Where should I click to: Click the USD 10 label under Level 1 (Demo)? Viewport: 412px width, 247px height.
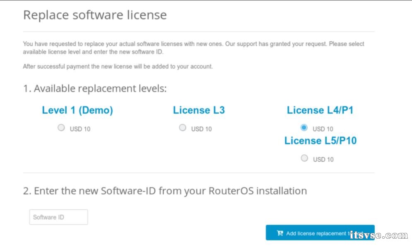80,129
